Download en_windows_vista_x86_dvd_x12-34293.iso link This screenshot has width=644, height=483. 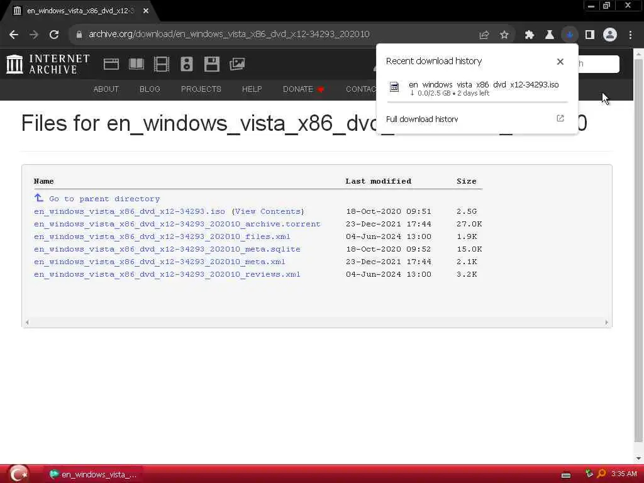(x=130, y=211)
